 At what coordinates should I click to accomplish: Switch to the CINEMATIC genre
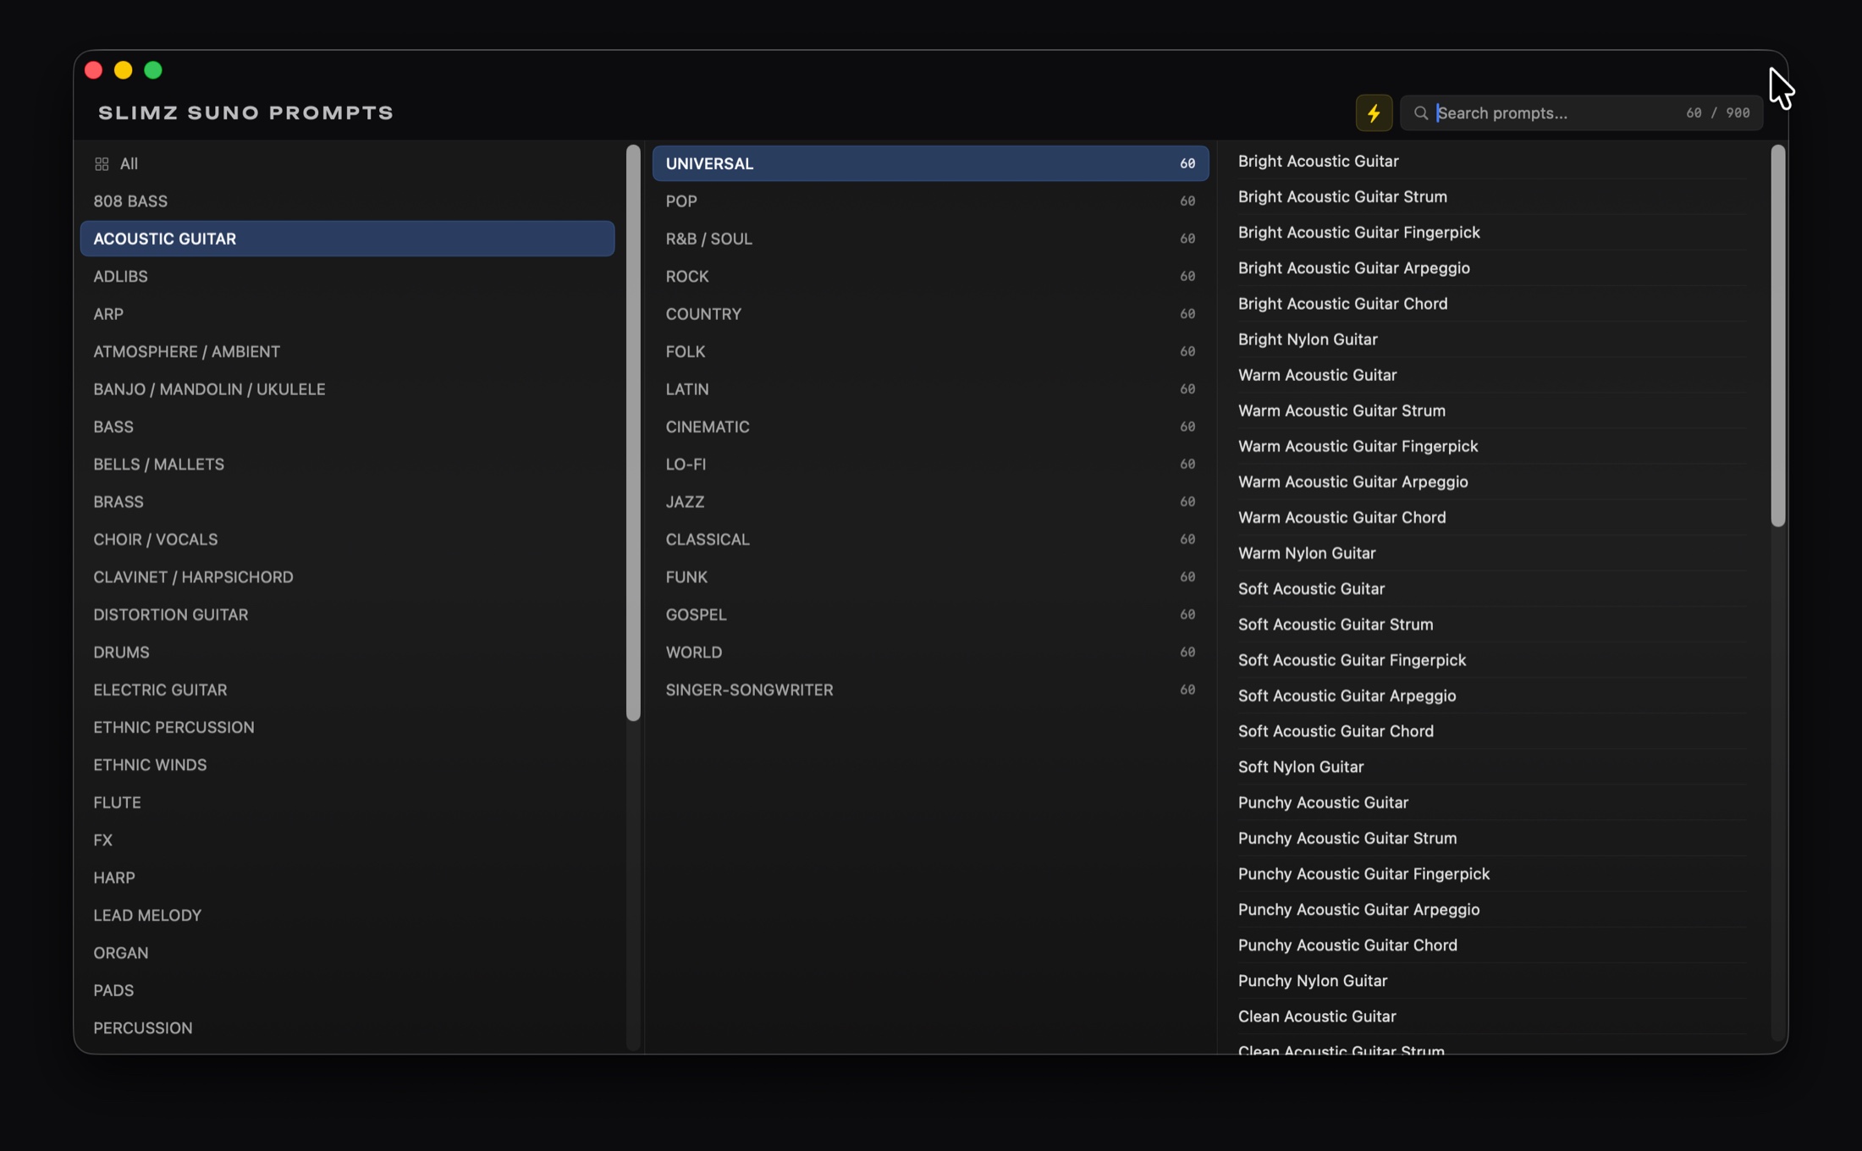[x=930, y=427]
